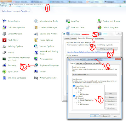Select English (United States) in installed services

coord(82,86)
